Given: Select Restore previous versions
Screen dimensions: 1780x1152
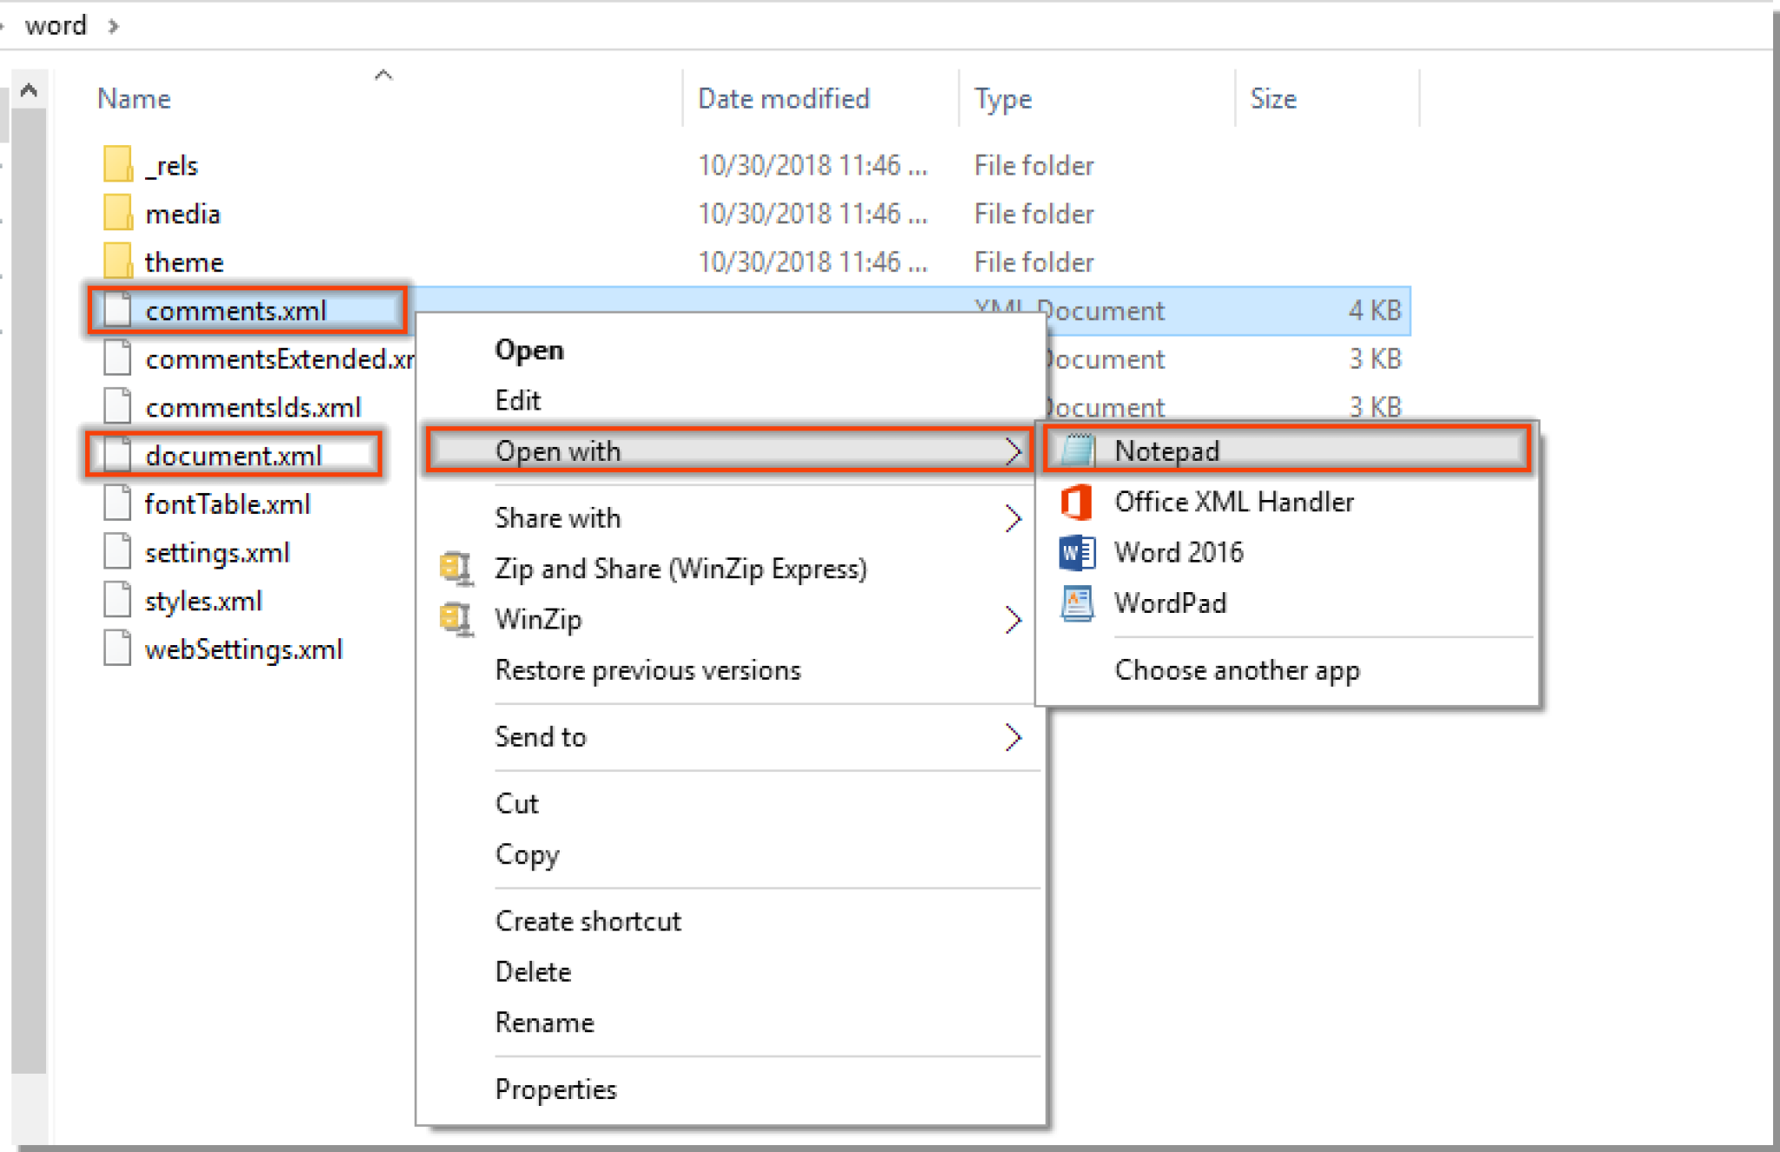Looking at the screenshot, I should coord(648,669).
